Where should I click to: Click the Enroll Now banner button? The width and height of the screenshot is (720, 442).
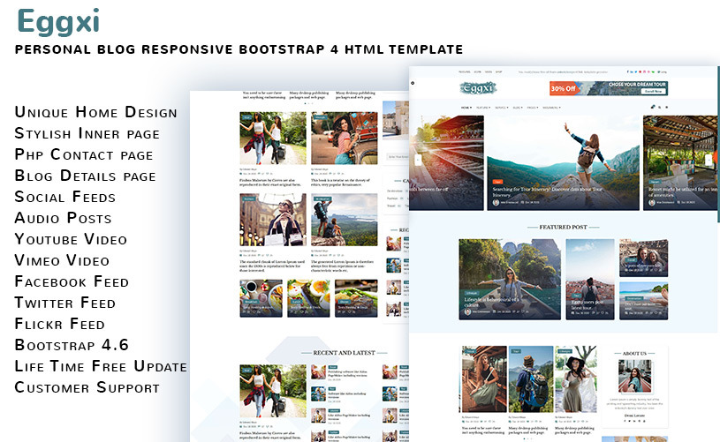point(652,91)
